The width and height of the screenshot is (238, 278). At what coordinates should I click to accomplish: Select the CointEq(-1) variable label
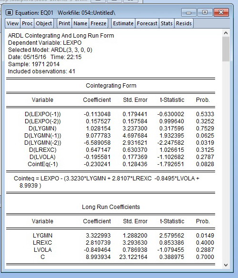pyautogui.click(x=42, y=164)
